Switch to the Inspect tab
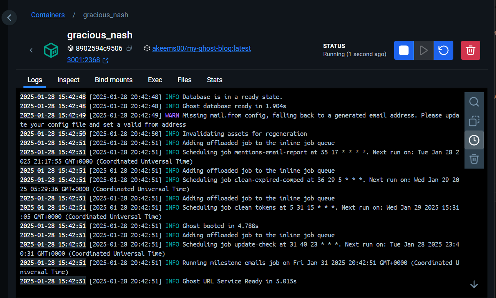The image size is (496, 298). point(68,80)
